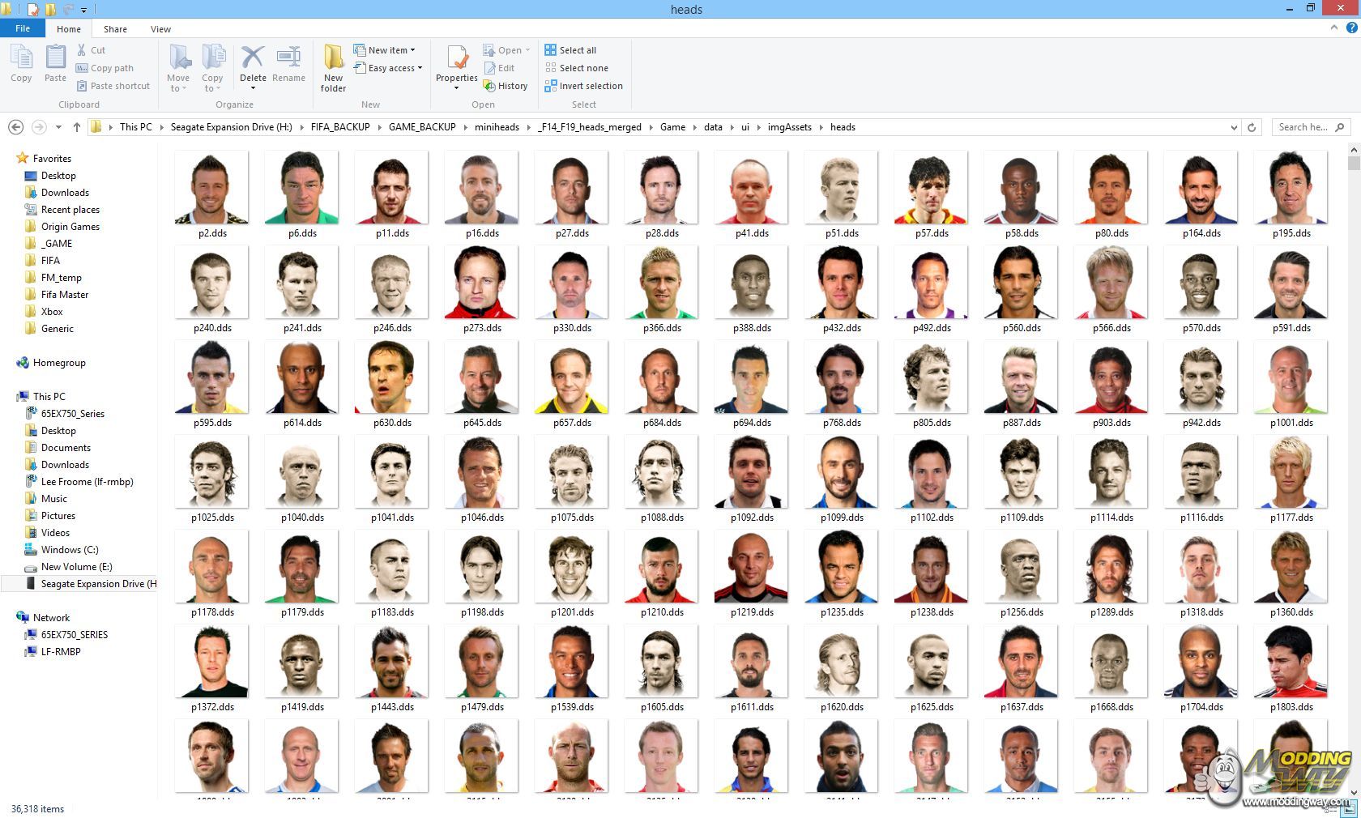Click Invert selection in Select group

tap(583, 86)
